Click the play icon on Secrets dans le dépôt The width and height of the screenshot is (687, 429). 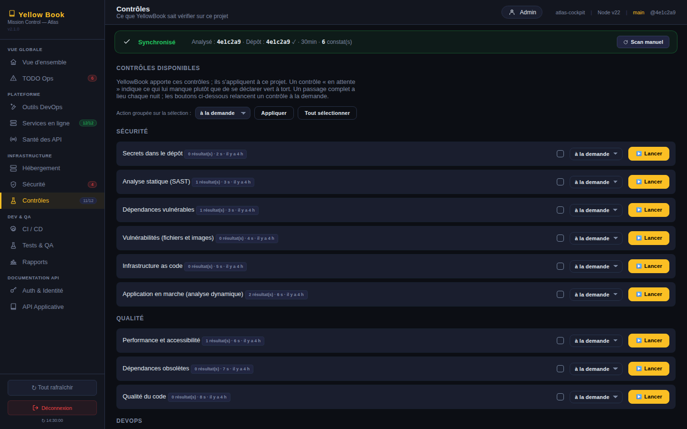click(x=639, y=154)
